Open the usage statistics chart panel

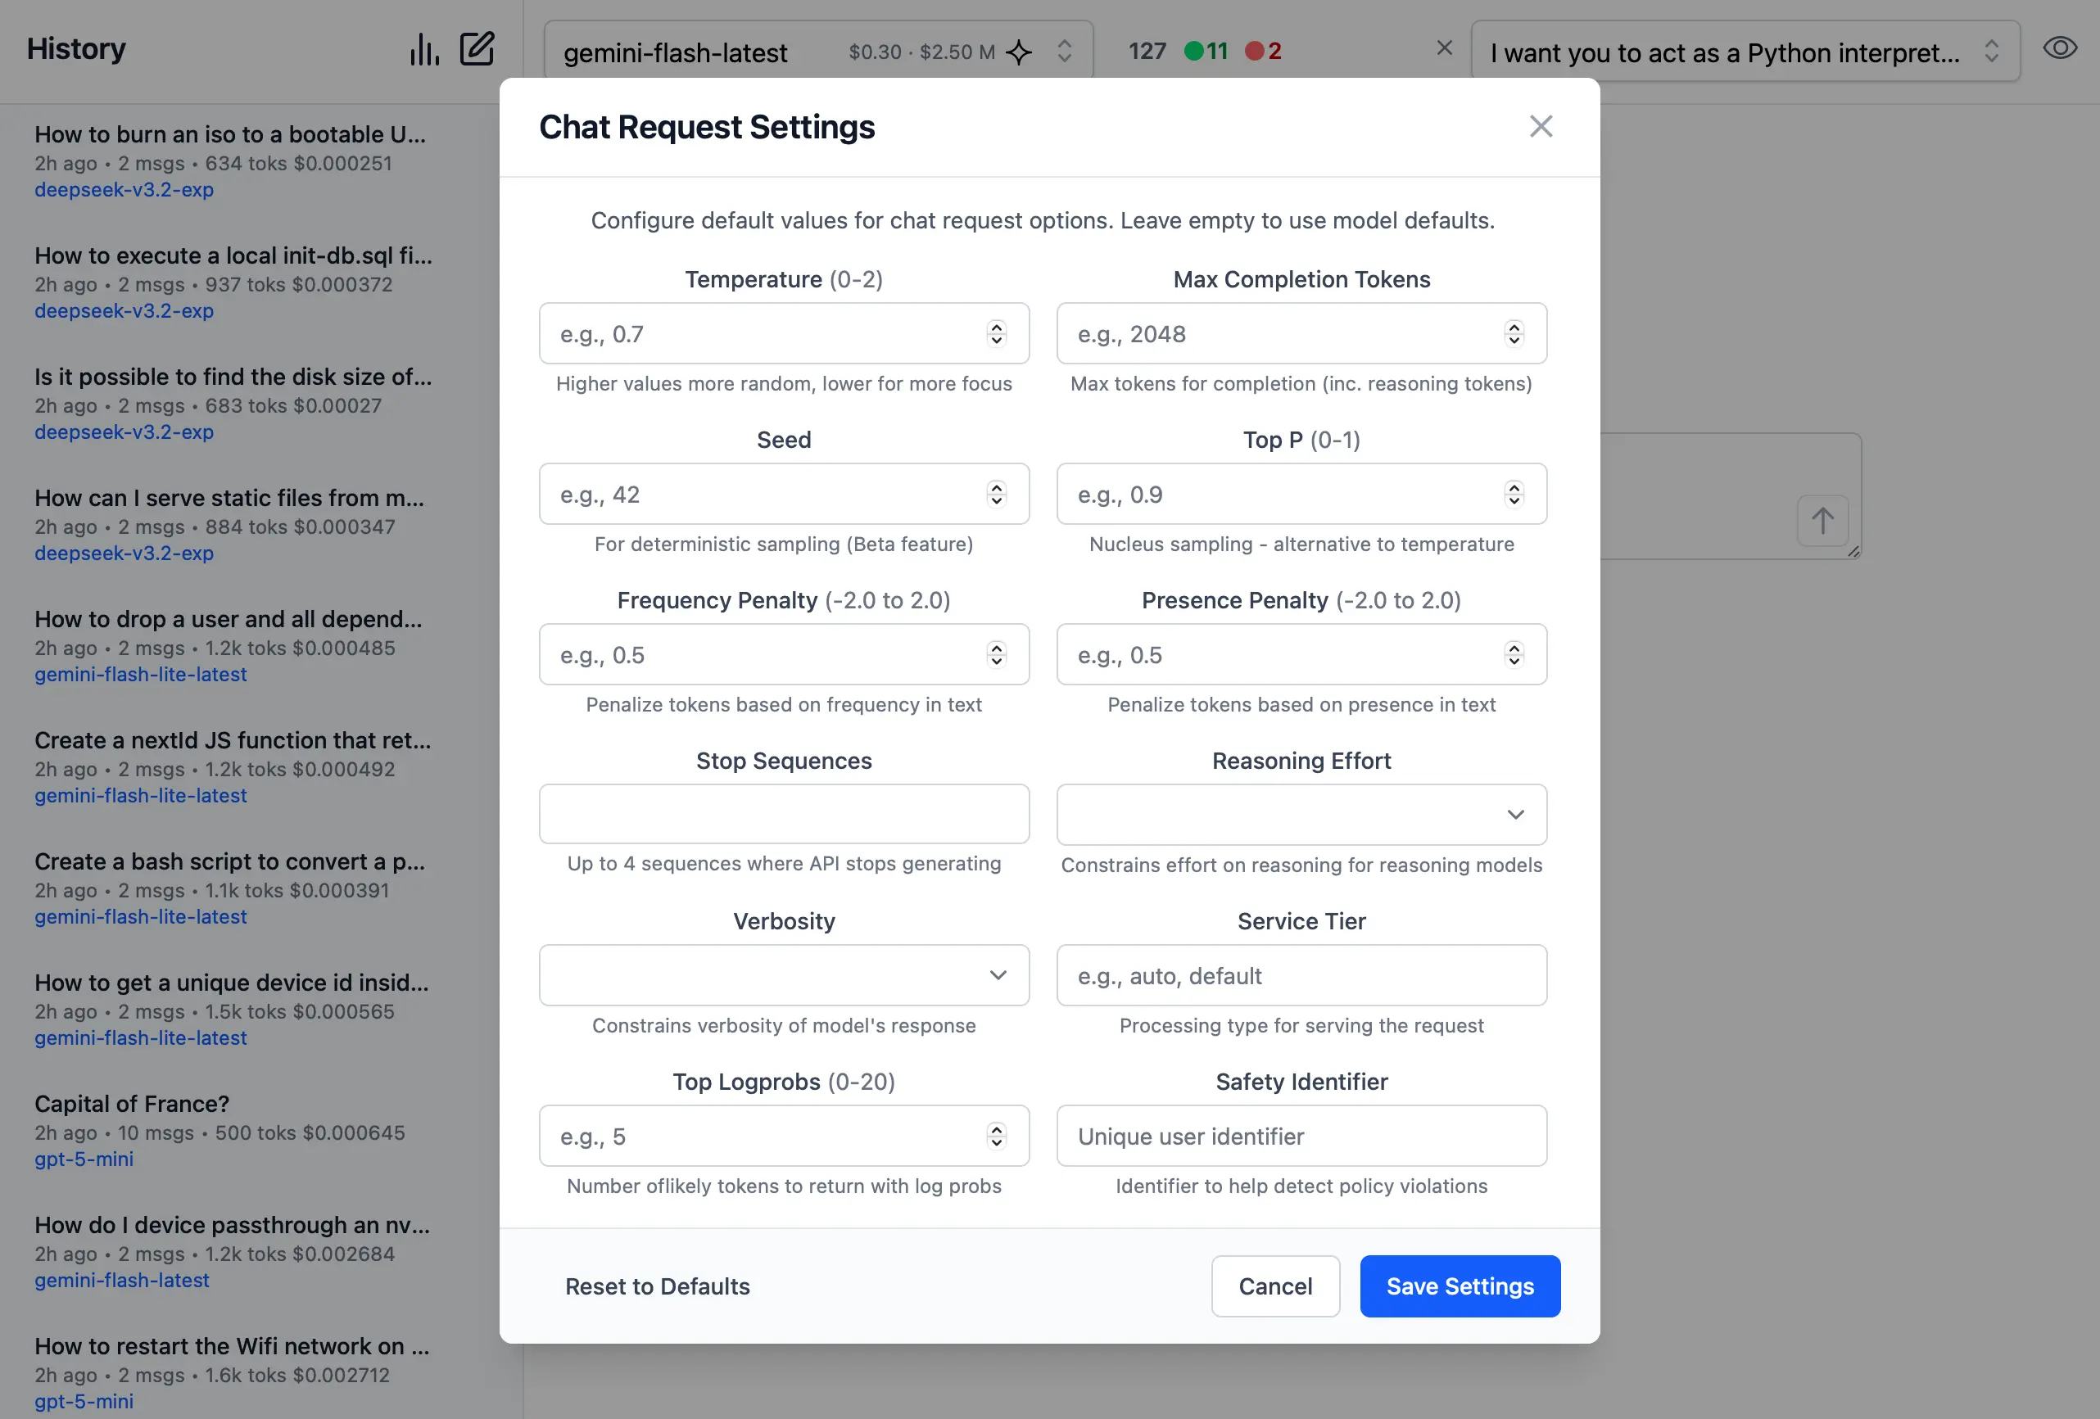[423, 50]
